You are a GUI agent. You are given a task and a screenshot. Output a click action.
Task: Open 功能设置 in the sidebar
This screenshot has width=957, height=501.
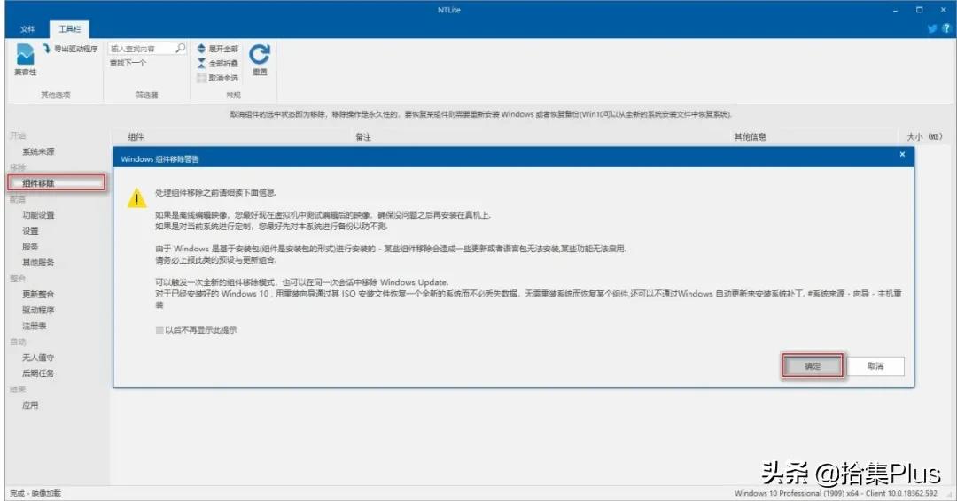pyautogui.click(x=38, y=215)
